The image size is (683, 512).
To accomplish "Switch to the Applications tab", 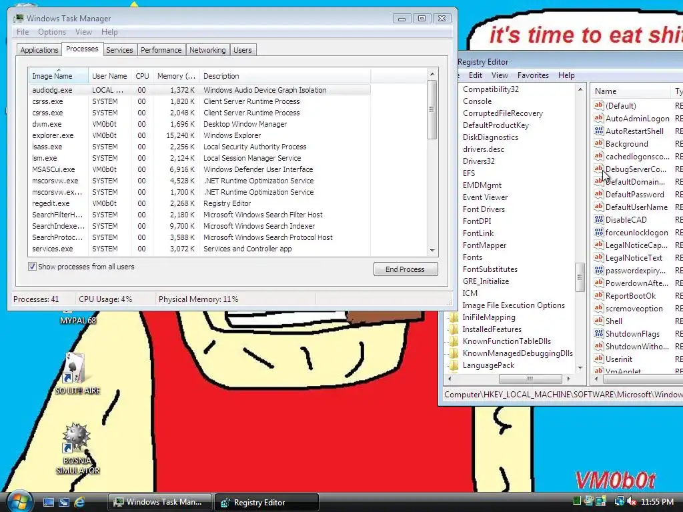I will pos(39,50).
